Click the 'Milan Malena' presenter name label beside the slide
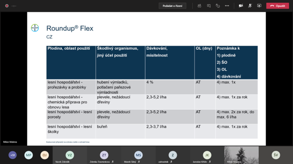 (x=10, y=142)
